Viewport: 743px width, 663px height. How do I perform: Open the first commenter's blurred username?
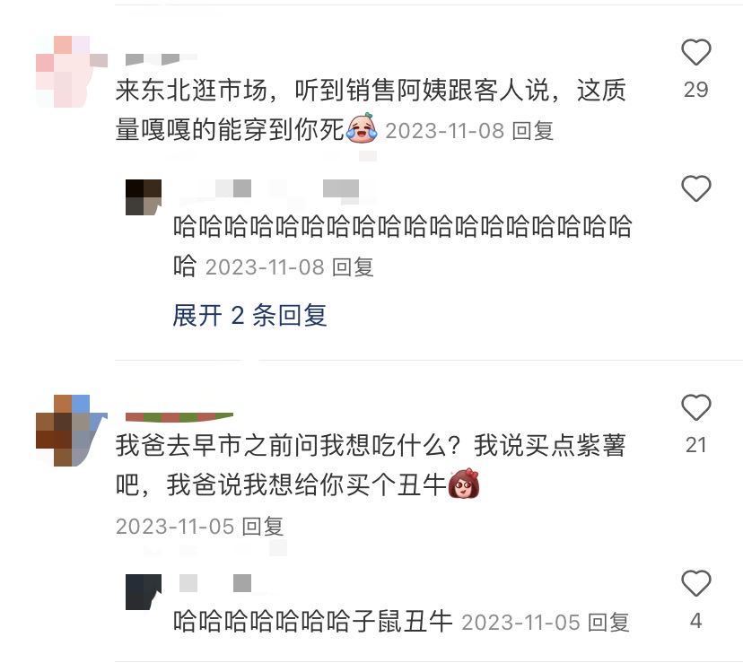[162, 59]
